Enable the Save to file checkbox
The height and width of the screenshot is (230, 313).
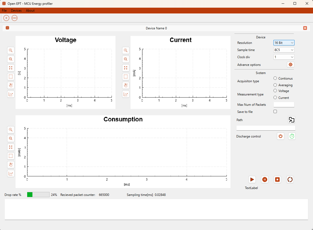coord(275,112)
